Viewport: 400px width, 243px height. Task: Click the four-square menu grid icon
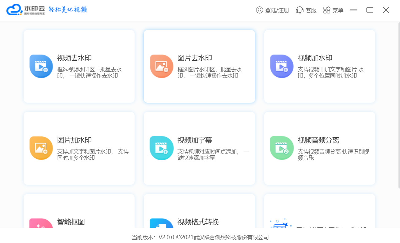(x=327, y=10)
